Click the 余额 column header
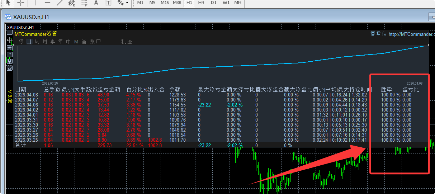The image size is (435, 194). click(175, 89)
